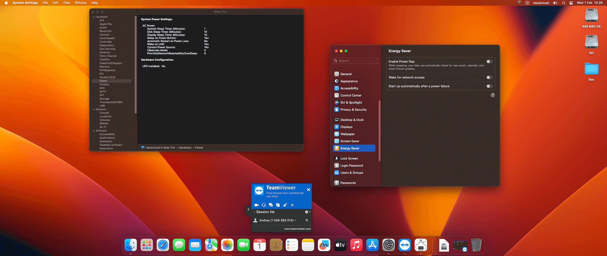This screenshot has height=256, width=607.
Task: Open Appearance settings pane
Action: point(354,81)
